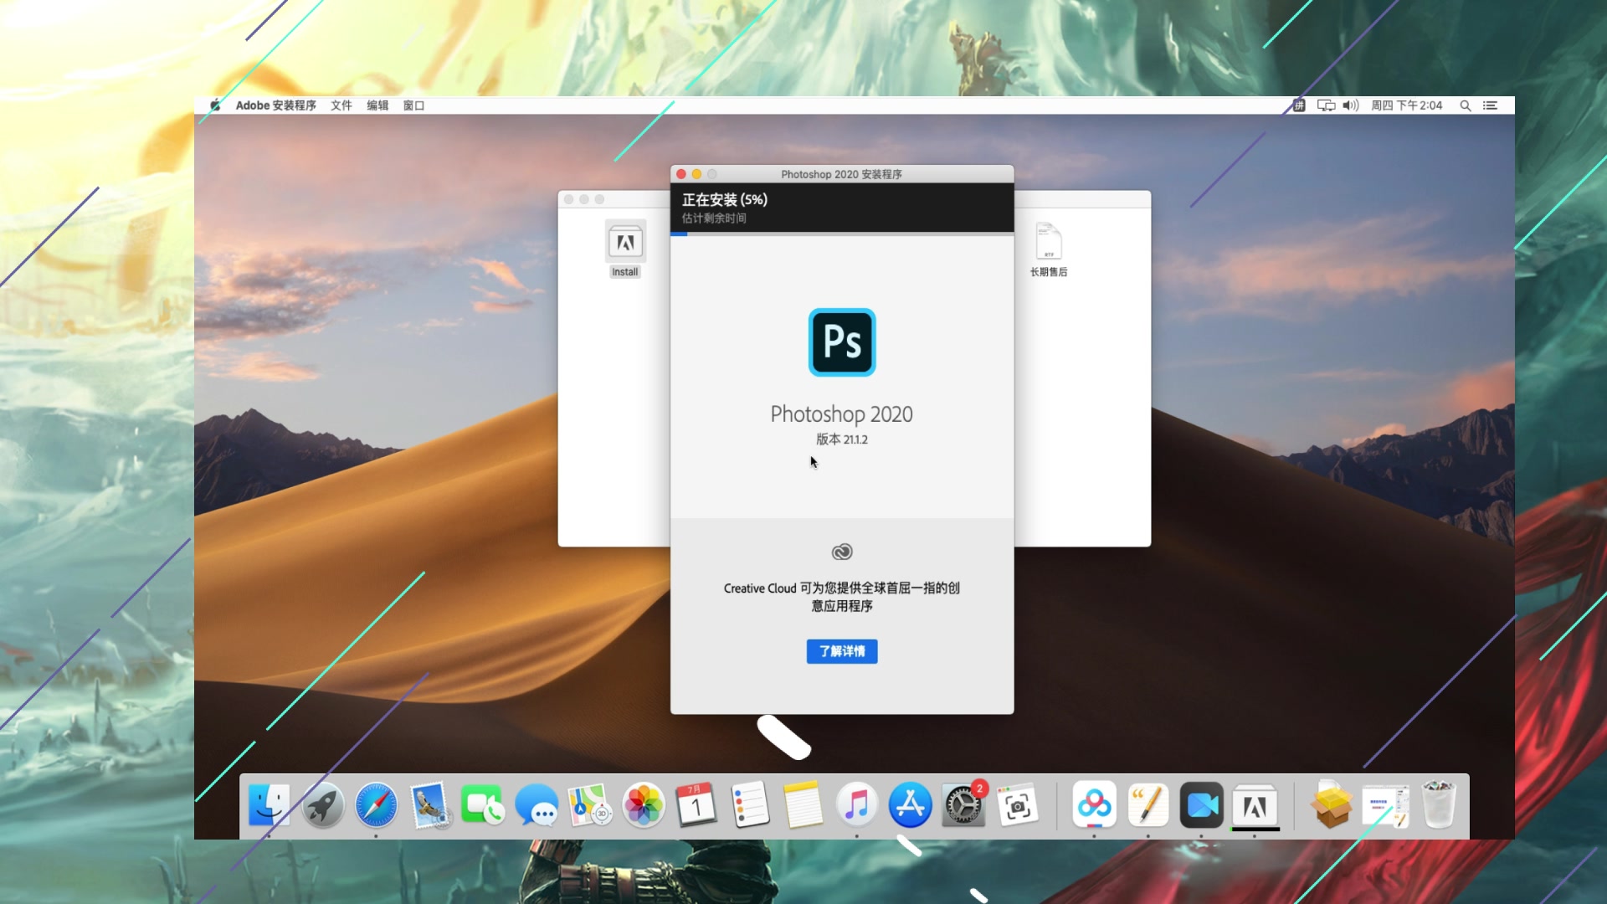The width and height of the screenshot is (1607, 904).
Task: Click the Creative Cloud description text
Action: [842, 597]
